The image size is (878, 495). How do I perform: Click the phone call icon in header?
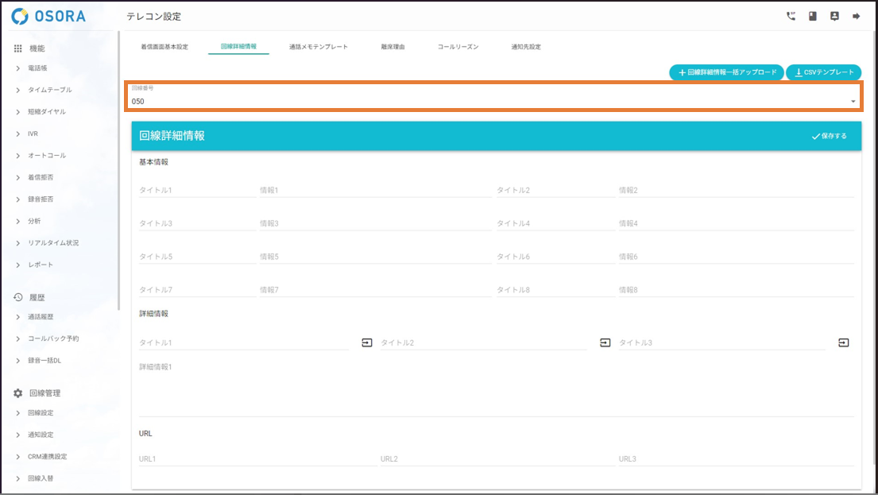pyautogui.click(x=791, y=16)
